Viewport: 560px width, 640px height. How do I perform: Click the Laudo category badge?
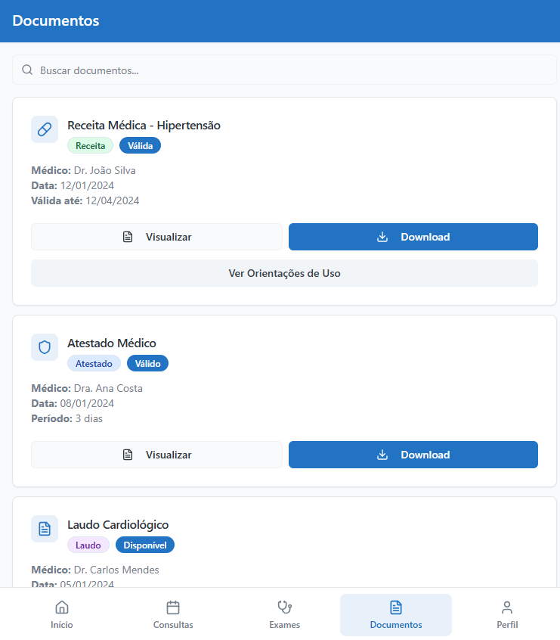[88, 545]
